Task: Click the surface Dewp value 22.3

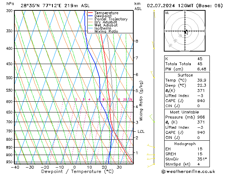Action: coord(202,85)
